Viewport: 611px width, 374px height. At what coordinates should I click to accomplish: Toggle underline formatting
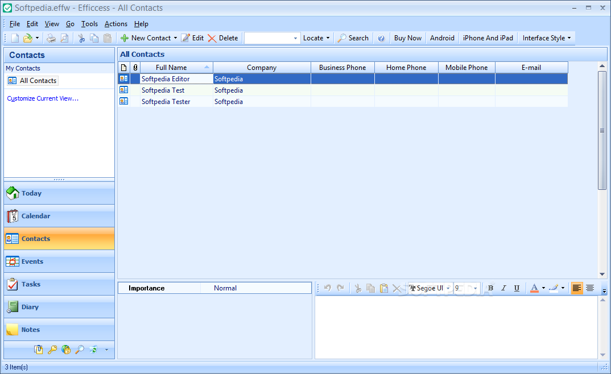tap(517, 288)
